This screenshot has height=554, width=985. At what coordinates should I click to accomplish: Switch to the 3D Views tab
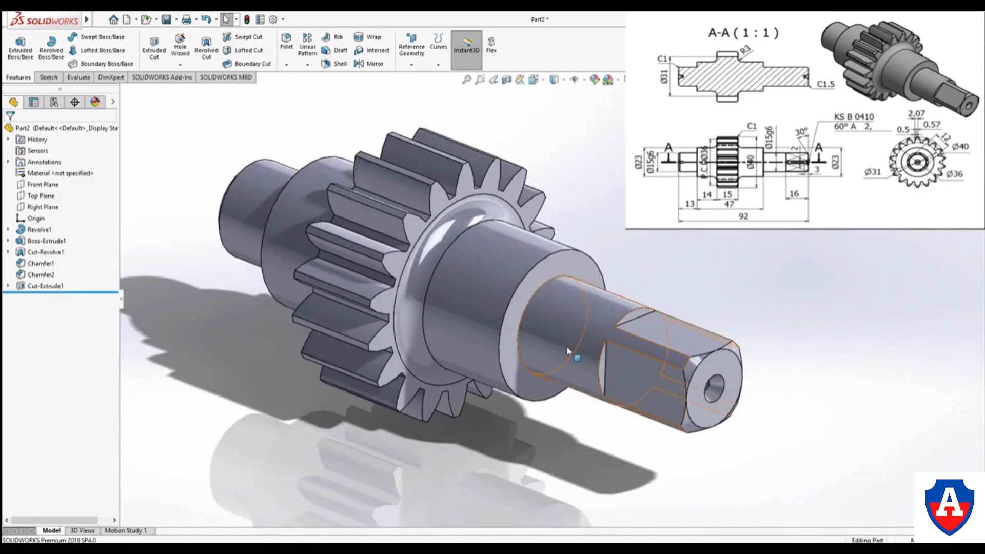click(x=83, y=530)
